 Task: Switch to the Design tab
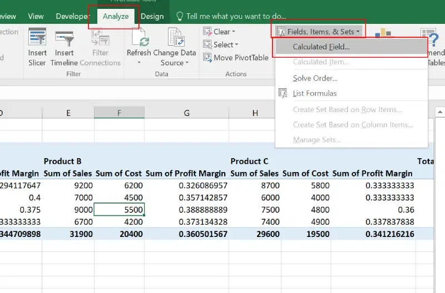[x=152, y=17]
